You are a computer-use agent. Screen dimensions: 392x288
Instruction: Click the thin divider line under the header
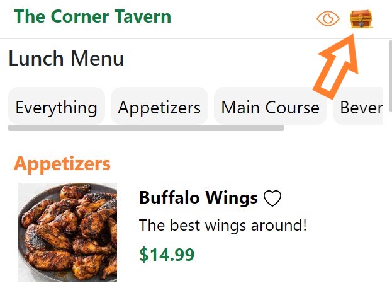click(196, 39)
